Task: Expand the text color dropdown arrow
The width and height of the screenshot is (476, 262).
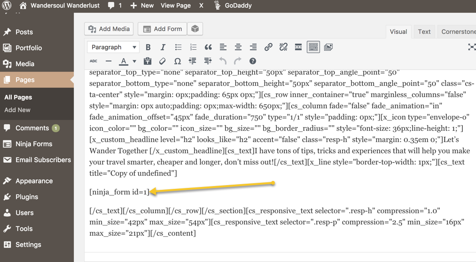Action: click(x=134, y=61)
